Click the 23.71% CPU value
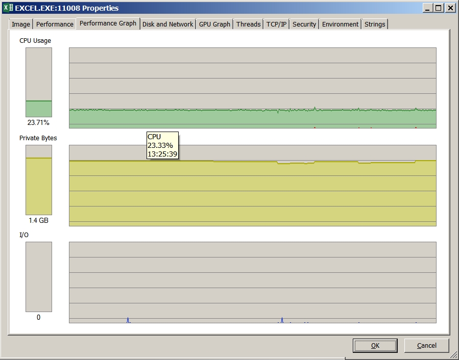The image size is (459, 360). (x=38, y=122)
